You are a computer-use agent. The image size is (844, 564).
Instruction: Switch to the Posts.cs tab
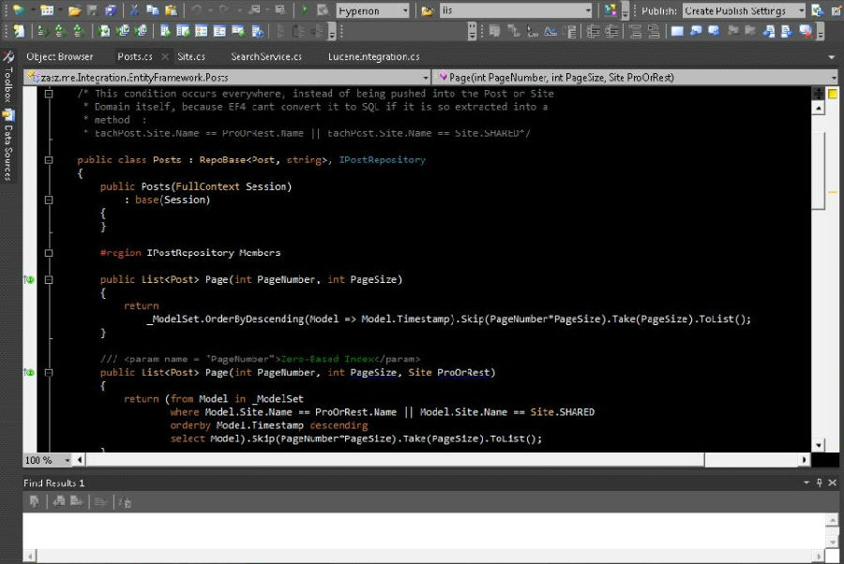coord(134,56)
